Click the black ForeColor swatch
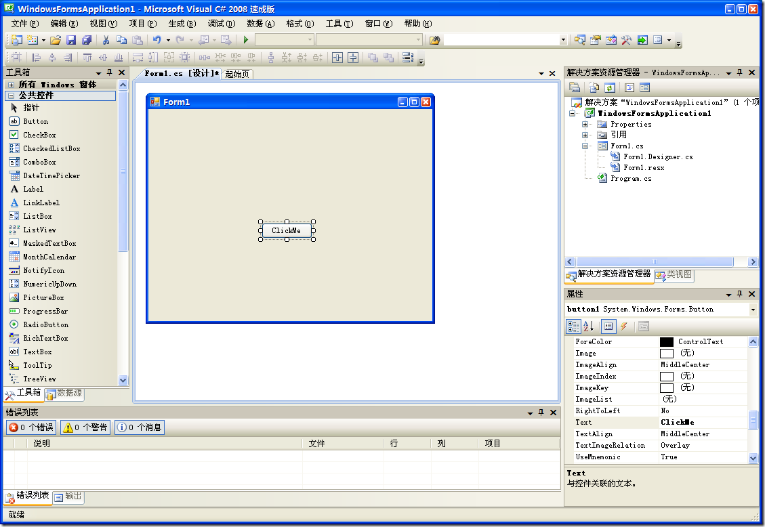Viewport: 765px width, 527px height. 667,342
